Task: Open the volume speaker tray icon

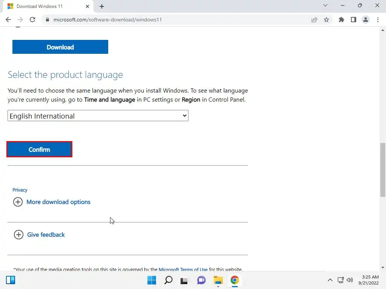Action: [x=349, y=280]
